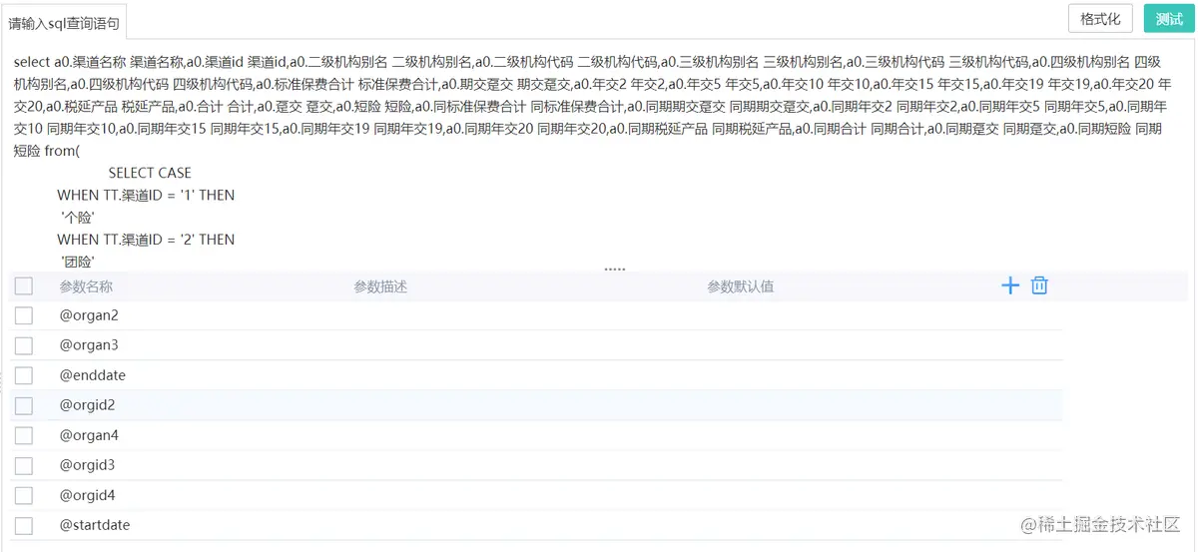The image size is (1198, 552).
Task: Click the '团险' text line in editor
Action: tap(78, 262)
